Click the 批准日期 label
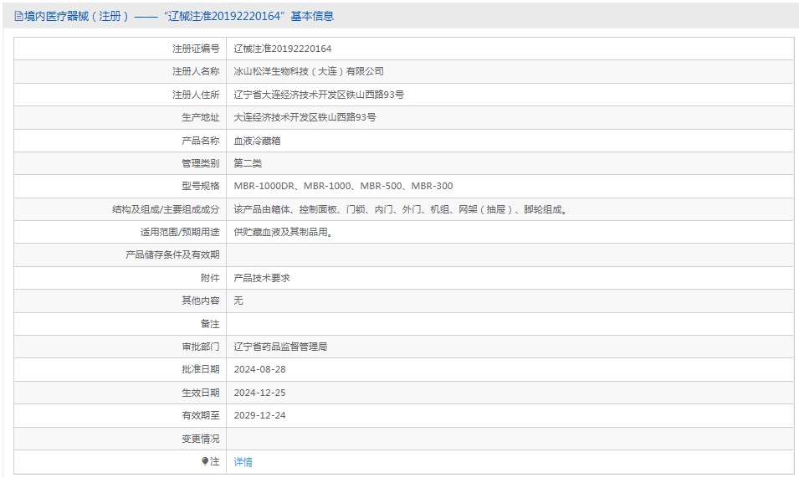Screen dimensions: 799x478 pos(200,369)
